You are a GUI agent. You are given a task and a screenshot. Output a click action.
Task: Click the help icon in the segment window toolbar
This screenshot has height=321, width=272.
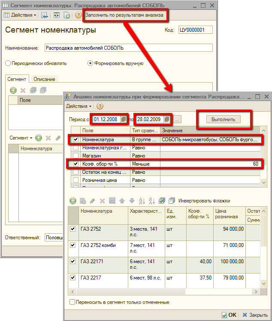point(78,15)
